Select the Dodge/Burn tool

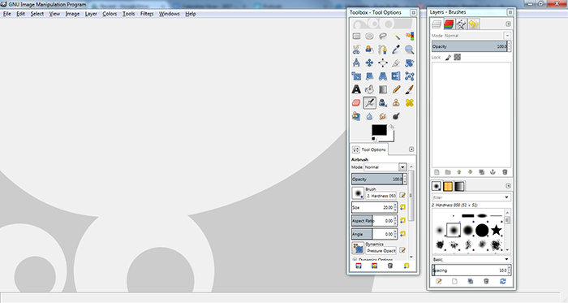tap(396, 116)
